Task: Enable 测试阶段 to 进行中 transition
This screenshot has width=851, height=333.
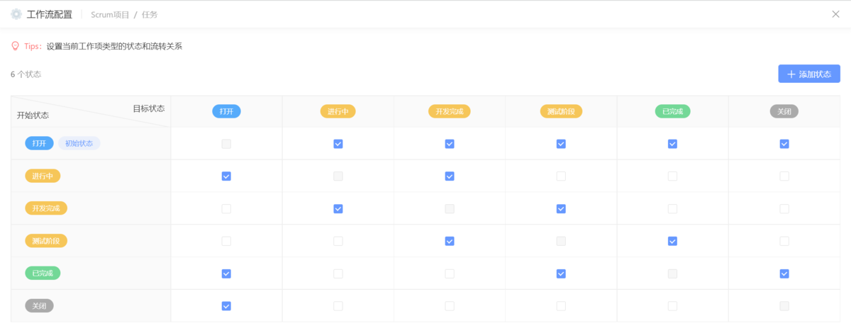Action: point(338,241)
